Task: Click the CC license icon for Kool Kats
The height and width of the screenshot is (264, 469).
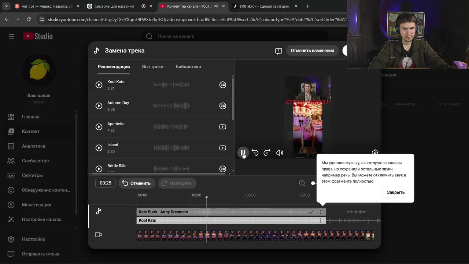Action: 222,85
